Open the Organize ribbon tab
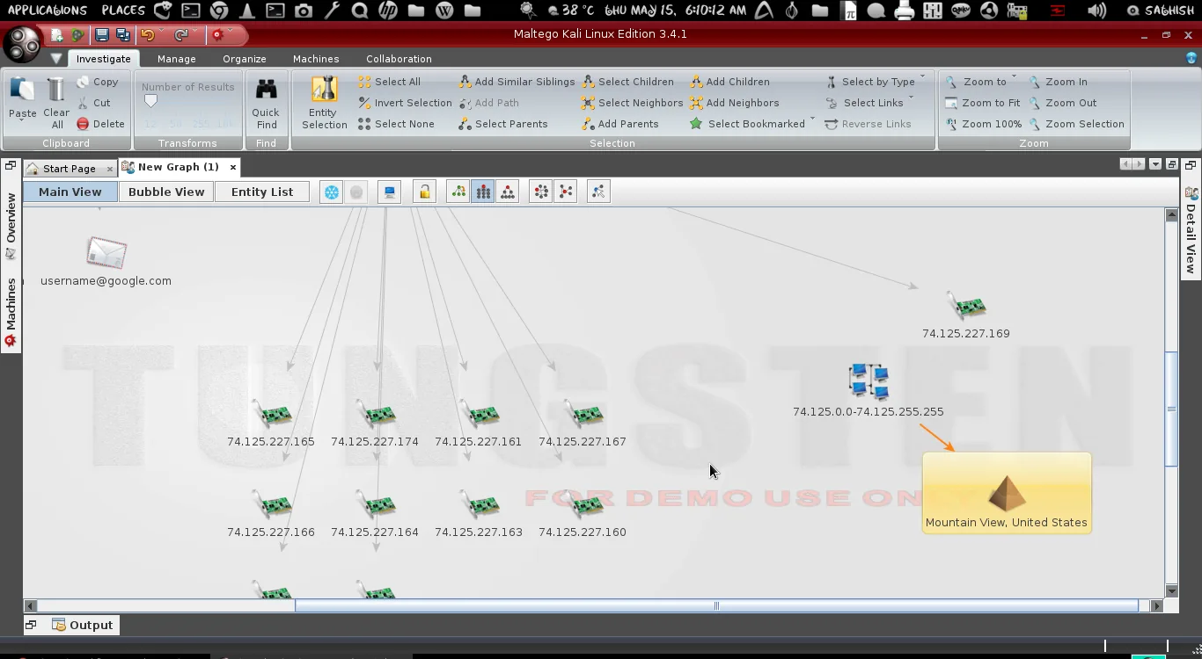This screenshot has height=659, width=1202. 245,59
